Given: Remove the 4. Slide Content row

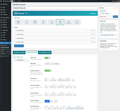Looking at the screenshot, I should tap(95, 42).
